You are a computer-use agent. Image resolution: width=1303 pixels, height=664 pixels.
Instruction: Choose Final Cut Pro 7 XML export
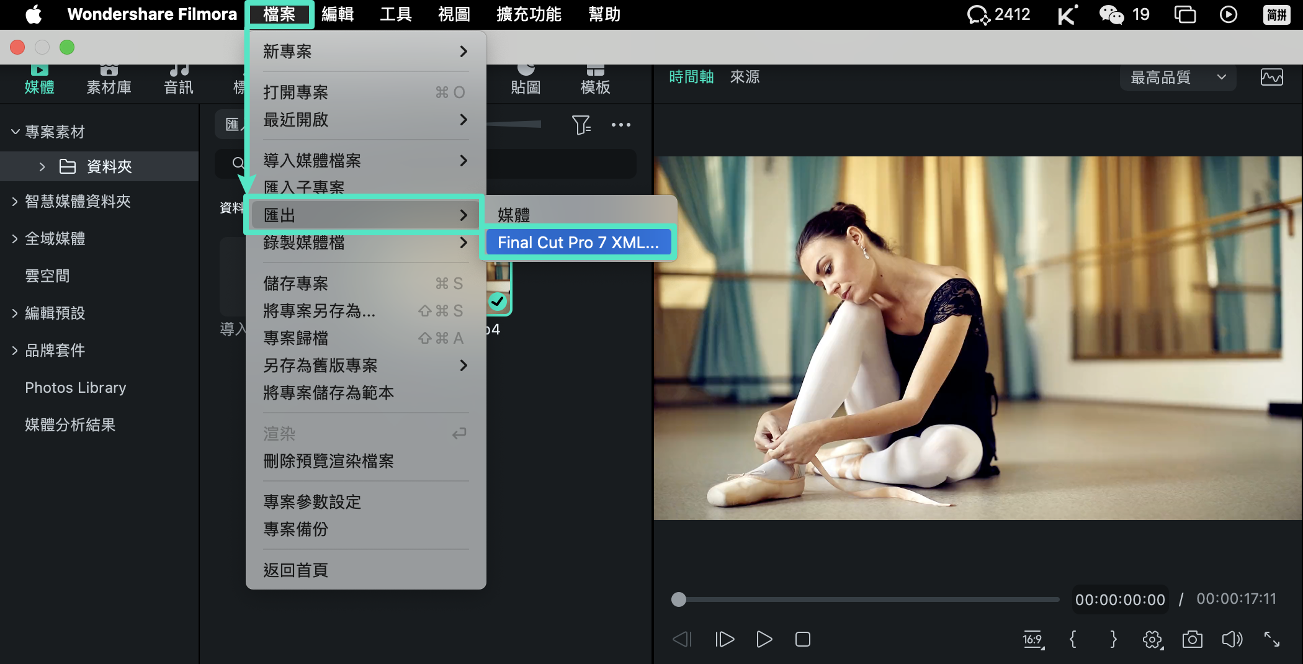click(578, 242)
